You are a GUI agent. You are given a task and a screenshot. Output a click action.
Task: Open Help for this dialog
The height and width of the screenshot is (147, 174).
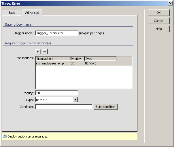[x=158, y=29]
